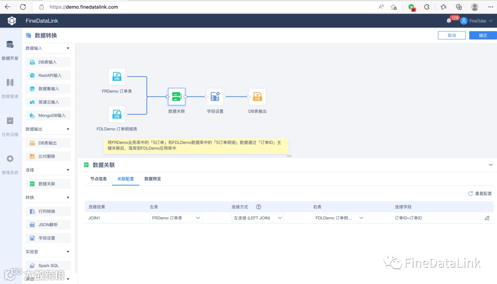This screenshot has height=284, width=497.
Task: Open the 右表 FDLDemo 订单明细 dropdown
Action: tap(340, 218)
